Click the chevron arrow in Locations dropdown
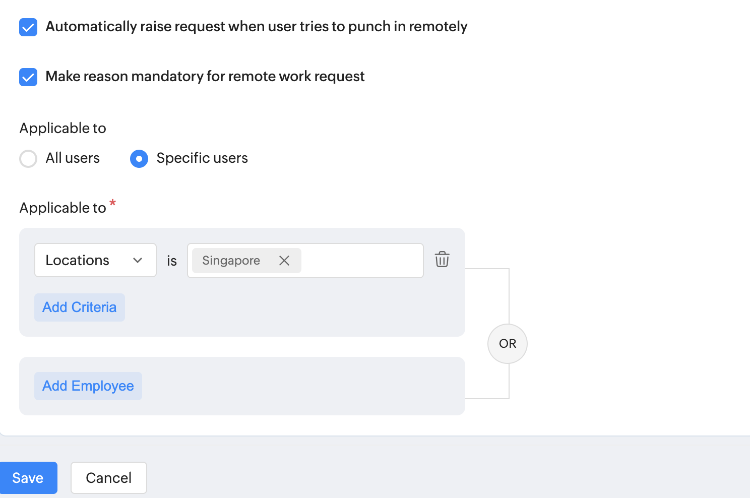Viewport: 750px width, 498px height. tap(138, 260)
